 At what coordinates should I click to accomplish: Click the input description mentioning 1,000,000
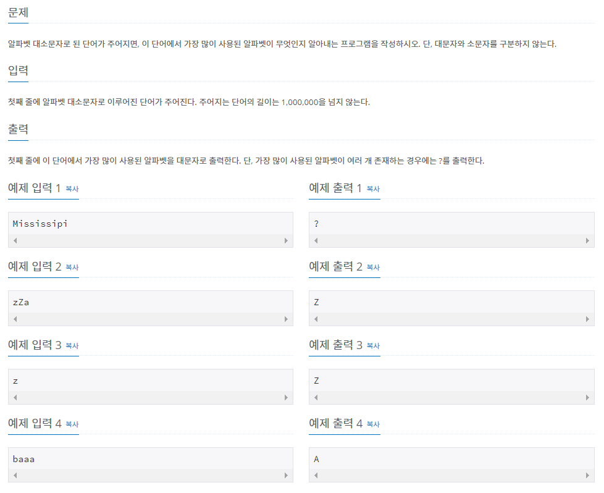[x=189, y=102]
